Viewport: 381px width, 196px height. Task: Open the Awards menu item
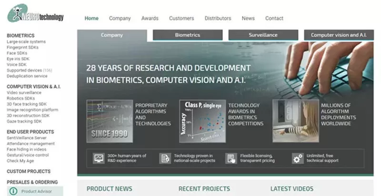[150, 19]
